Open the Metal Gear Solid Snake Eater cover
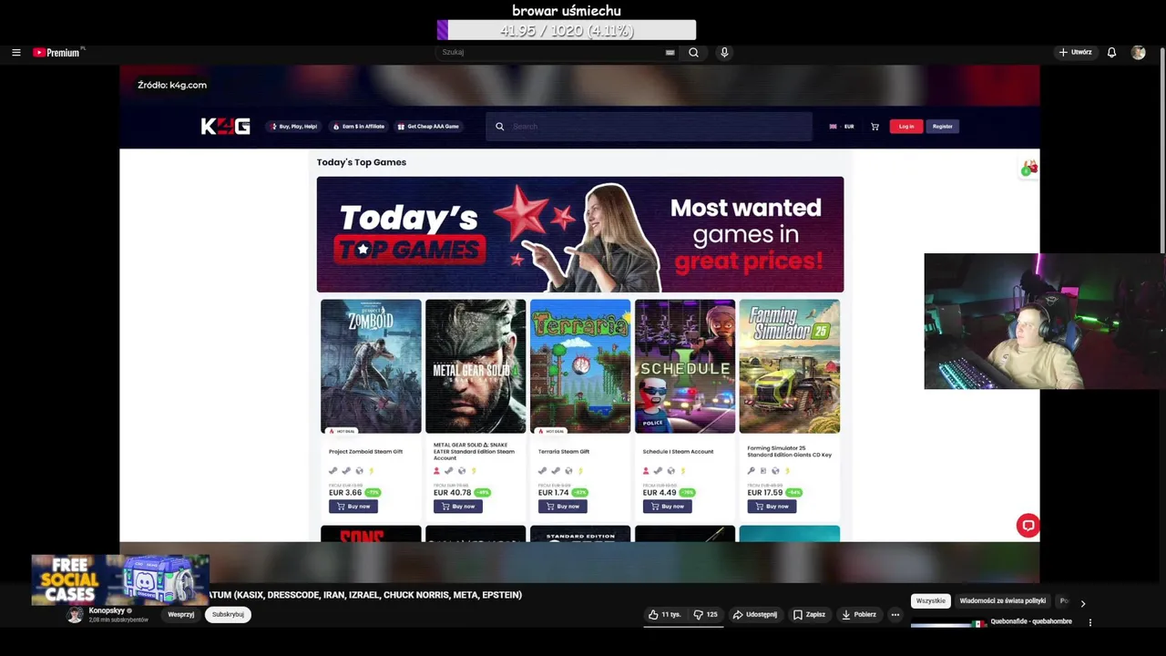The width and height of the screenshot is (1166, 656). pyautogui.click(x=476, y=366)
